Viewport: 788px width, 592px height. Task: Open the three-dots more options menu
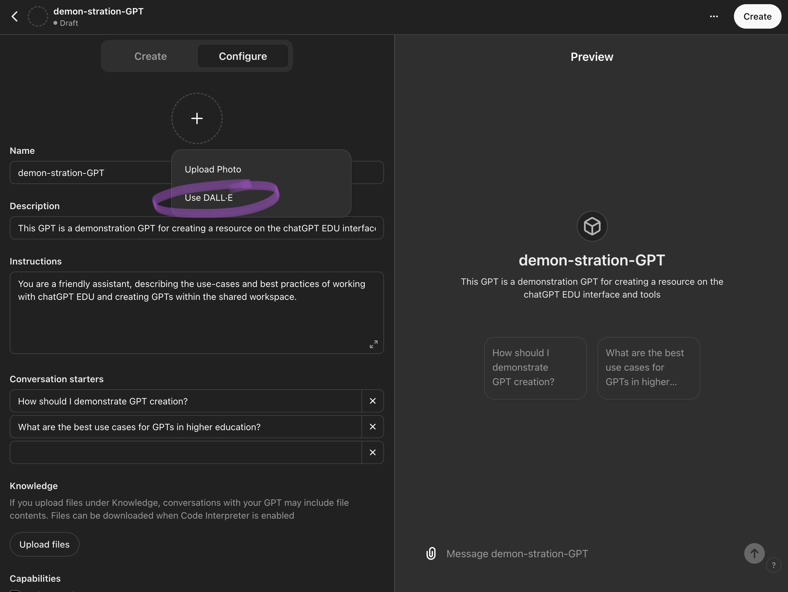[x=714, y=16]
